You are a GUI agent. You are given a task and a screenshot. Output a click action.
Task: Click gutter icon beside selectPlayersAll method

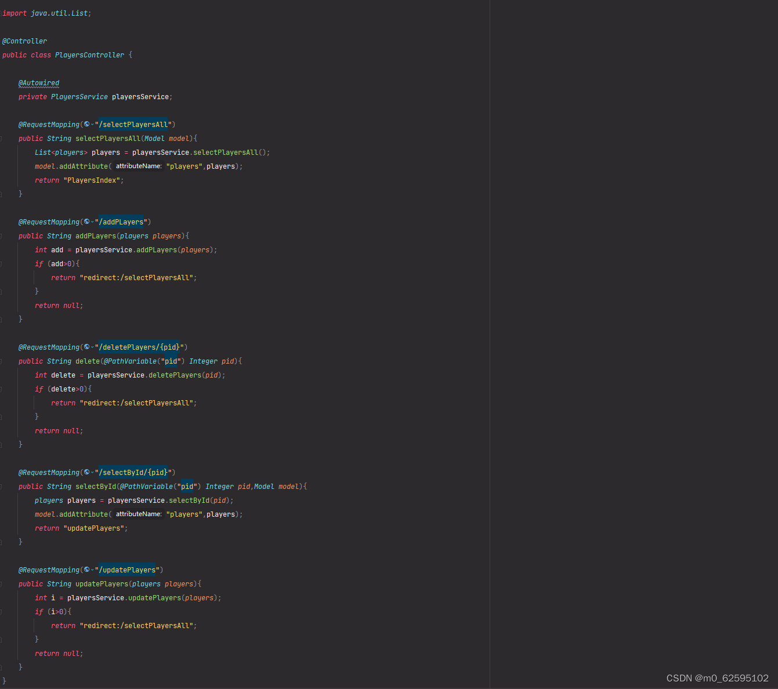(x=2, y=138)
